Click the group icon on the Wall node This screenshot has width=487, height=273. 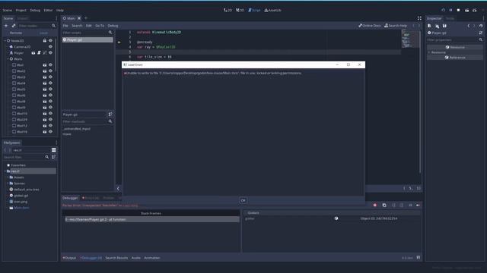click(x=45, y=65)
